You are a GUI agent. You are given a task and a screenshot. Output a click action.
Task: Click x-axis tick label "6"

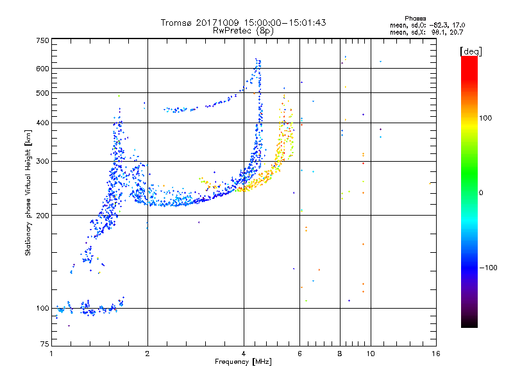(x=299, y=354)
